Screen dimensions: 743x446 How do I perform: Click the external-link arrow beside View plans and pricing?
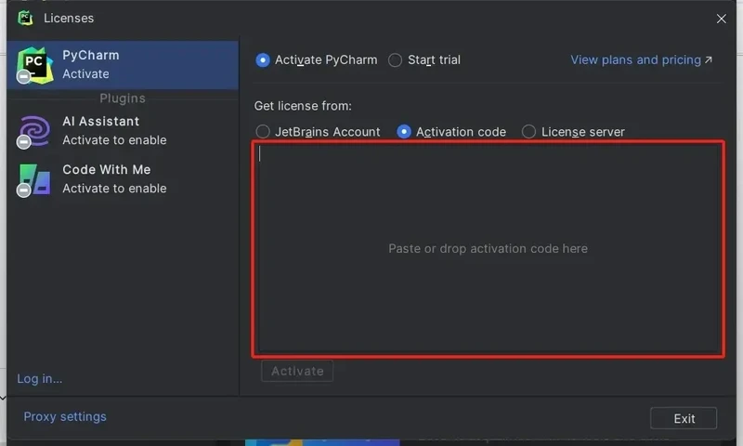[709, 59]
